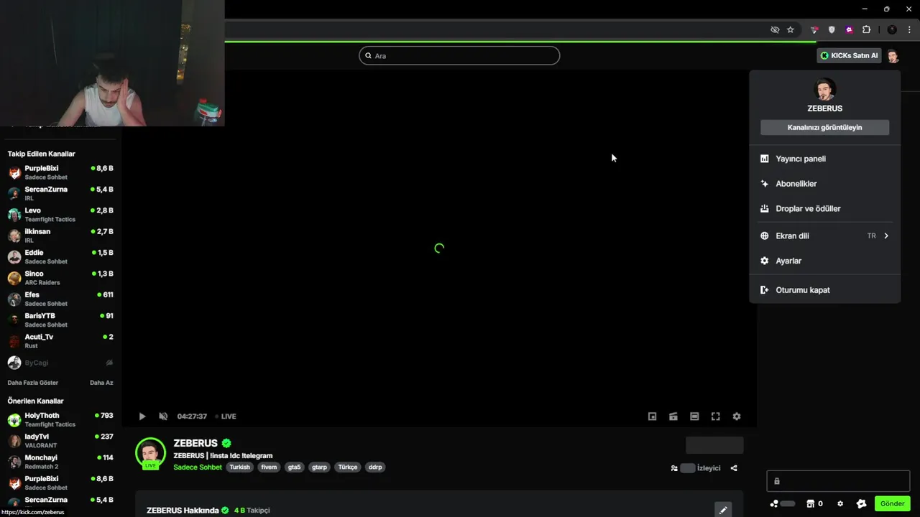
Task: Open SercanZurna in followed channels
Action: 60,193
